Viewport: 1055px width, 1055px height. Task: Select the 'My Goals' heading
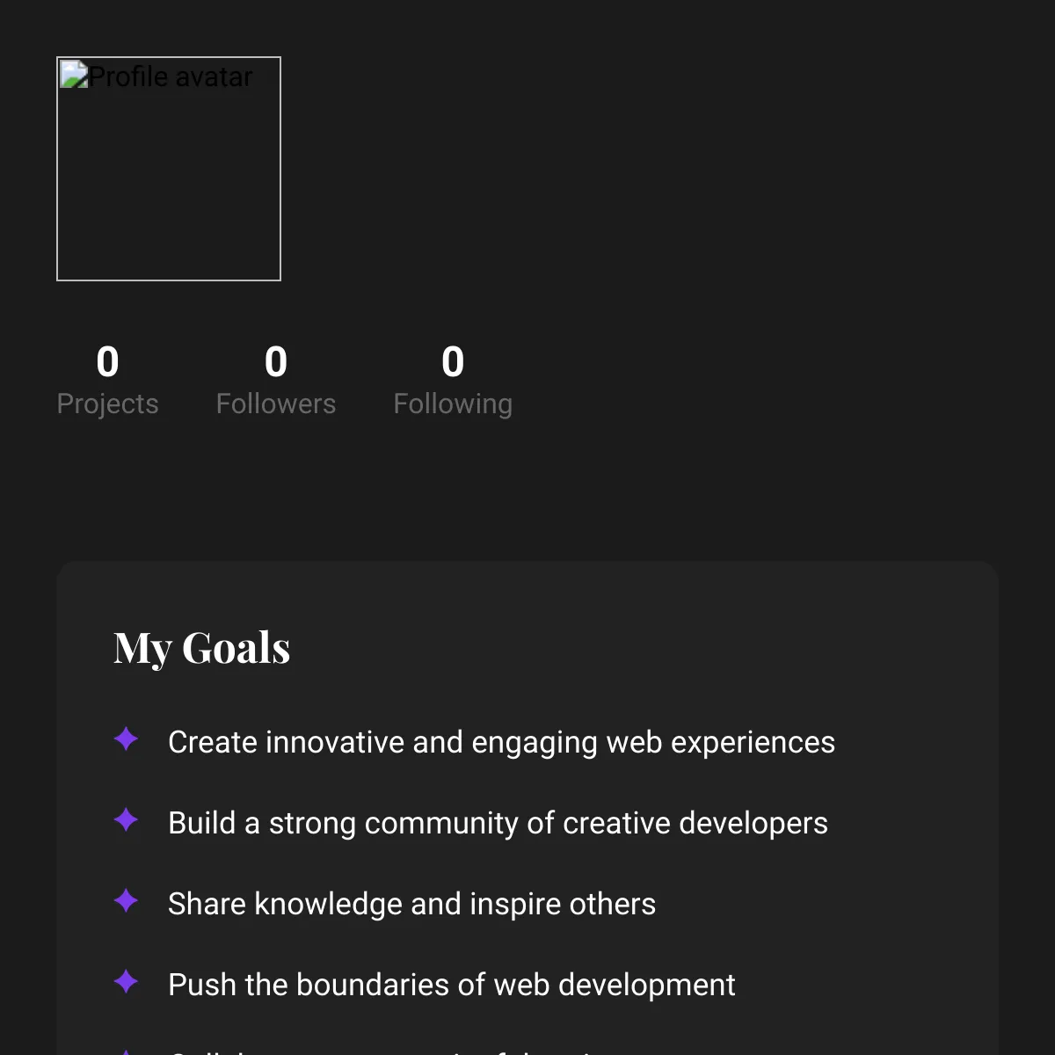201,648
